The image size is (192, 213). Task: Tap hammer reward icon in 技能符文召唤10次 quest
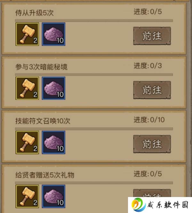(27, 142)
